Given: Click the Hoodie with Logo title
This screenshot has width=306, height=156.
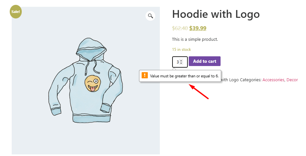Looking at the screenshot, I should pyautogui.click(x=216, y=14).
